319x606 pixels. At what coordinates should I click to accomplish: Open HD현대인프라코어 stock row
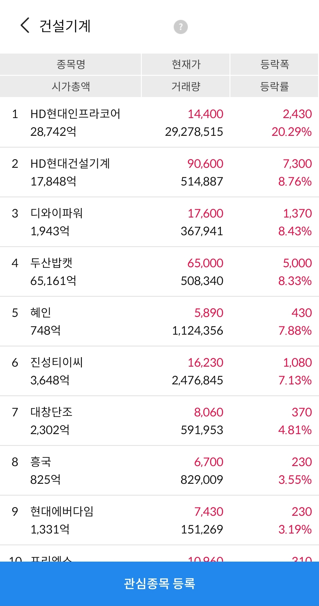pyautogui.click(x=159, y=123)
